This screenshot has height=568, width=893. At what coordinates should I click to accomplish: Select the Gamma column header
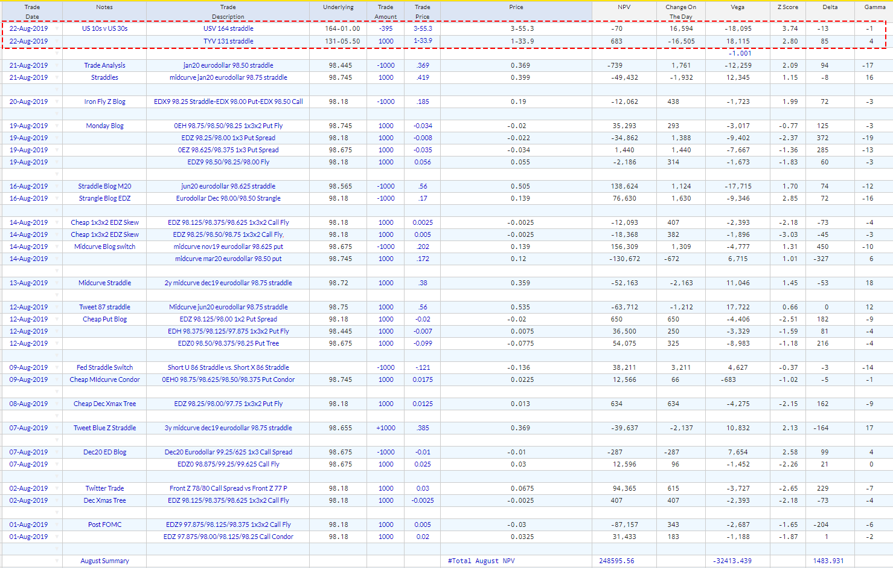point(874,11)
